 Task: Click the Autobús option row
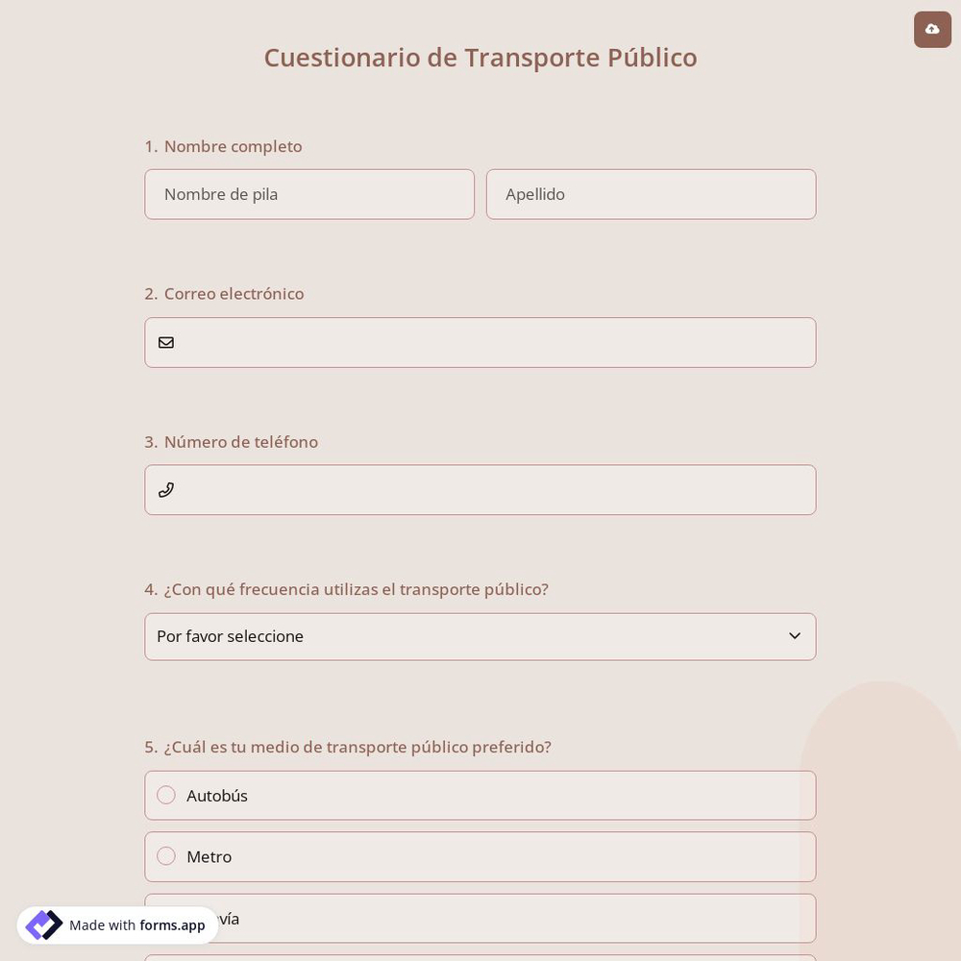tap(480, 795)
